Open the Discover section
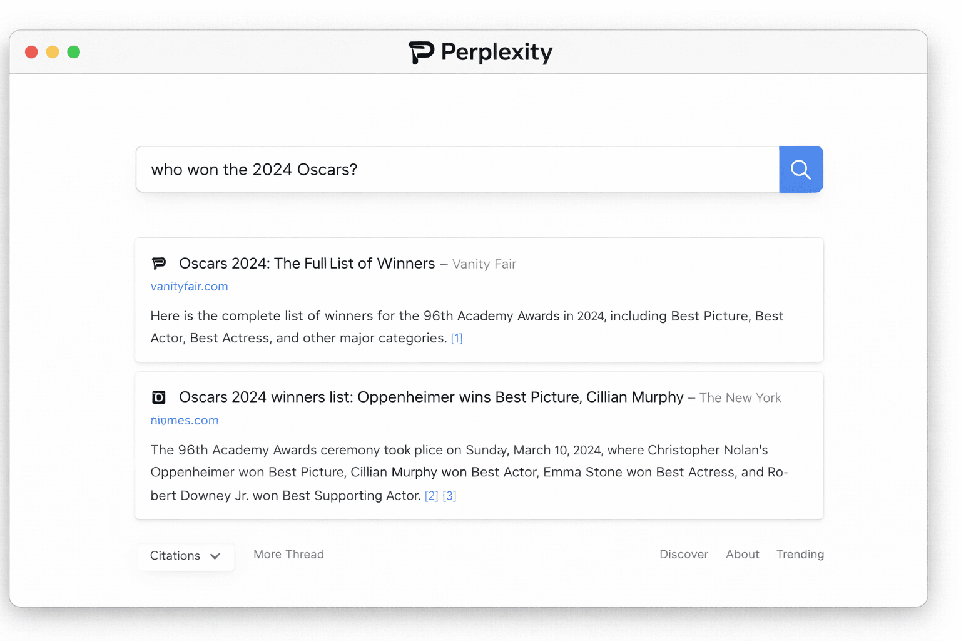This screenshot has height=641, width=961. coord(684,554)
